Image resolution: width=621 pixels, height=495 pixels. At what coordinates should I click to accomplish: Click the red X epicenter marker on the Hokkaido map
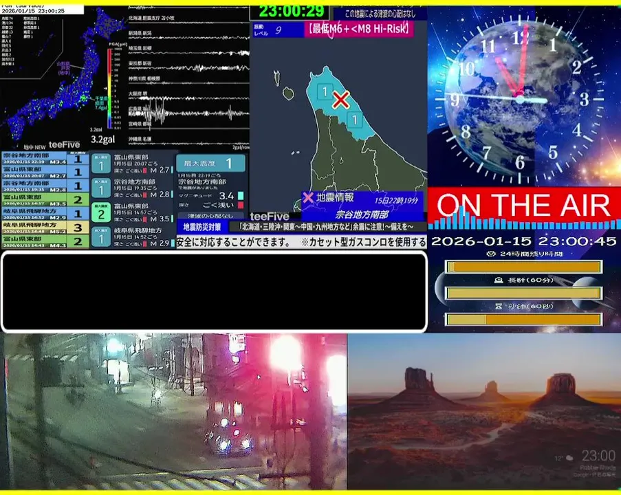(340, 100)
